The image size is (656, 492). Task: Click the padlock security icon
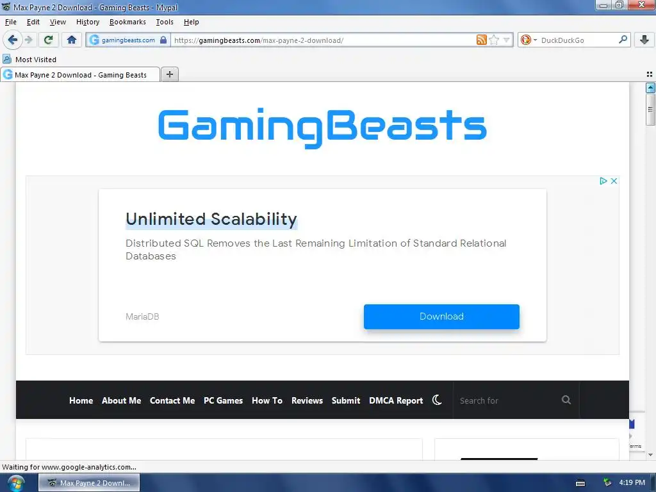163,40
